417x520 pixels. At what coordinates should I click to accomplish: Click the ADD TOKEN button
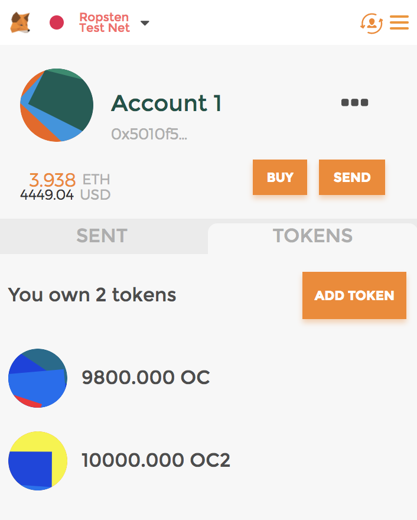(x=354, y=295)
